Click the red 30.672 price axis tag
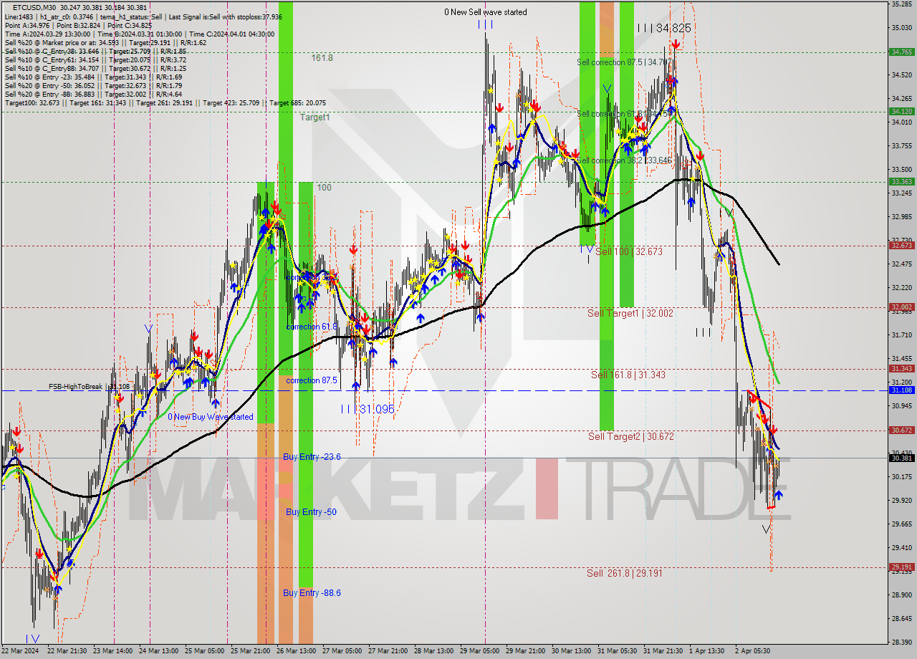917x659 pixels. [x=901, y=430]
